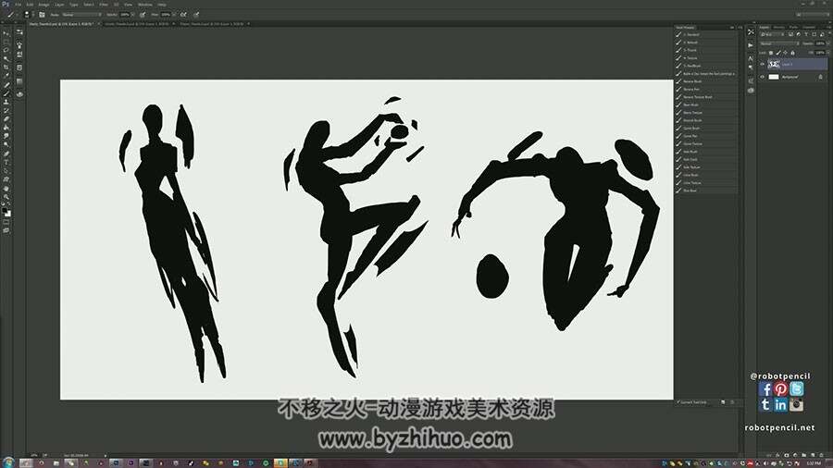Change the screen mode icon
Screen dimensions: 833x468
tap(6, 231)
